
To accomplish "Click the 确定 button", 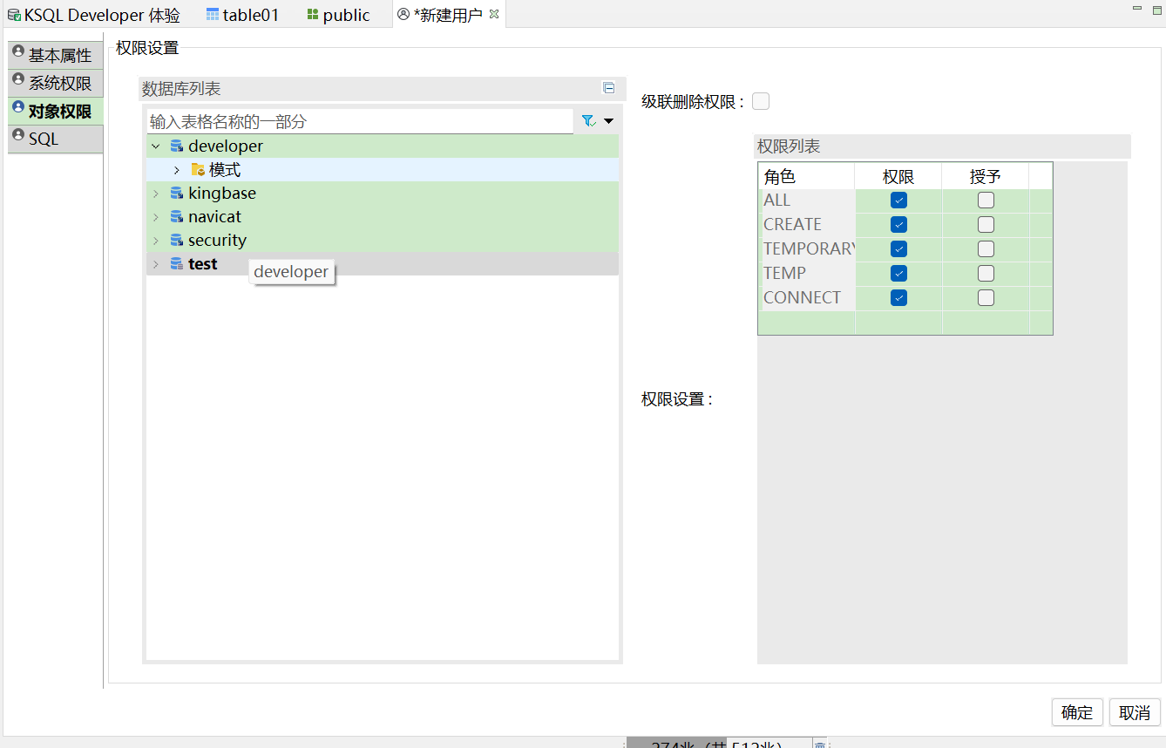I will (1077, 712).
